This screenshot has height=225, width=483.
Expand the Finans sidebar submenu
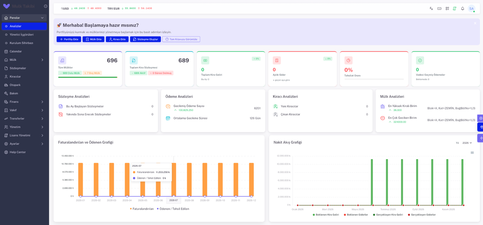[24, 102]
